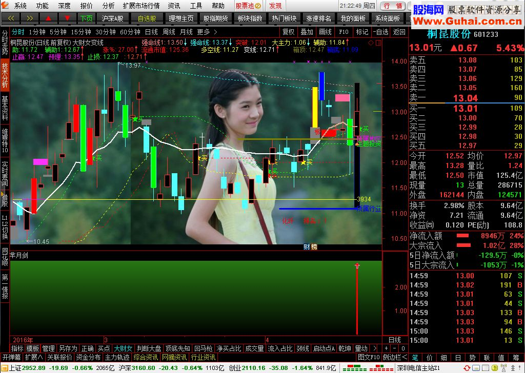Click the 沪深A股 toolbar button
This screenshot has width=525, height=373.
tap(112, 18)
